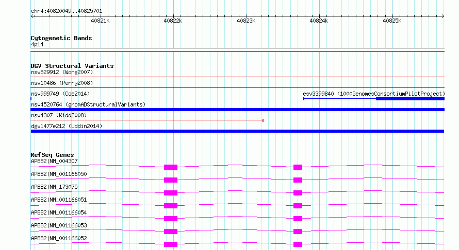Open transcript APBB2|NM_173075 label
This screenshot has height=250, width=459.
(54, 187)
